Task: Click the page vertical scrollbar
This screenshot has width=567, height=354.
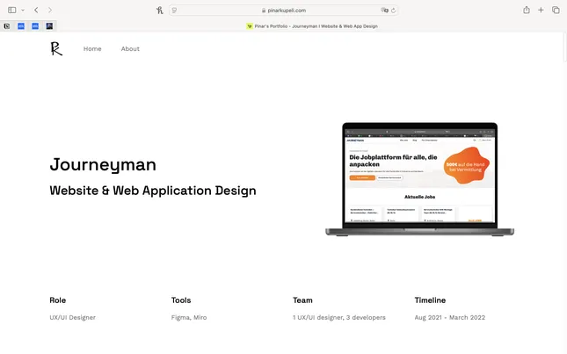Action: [x=565, y=47]
